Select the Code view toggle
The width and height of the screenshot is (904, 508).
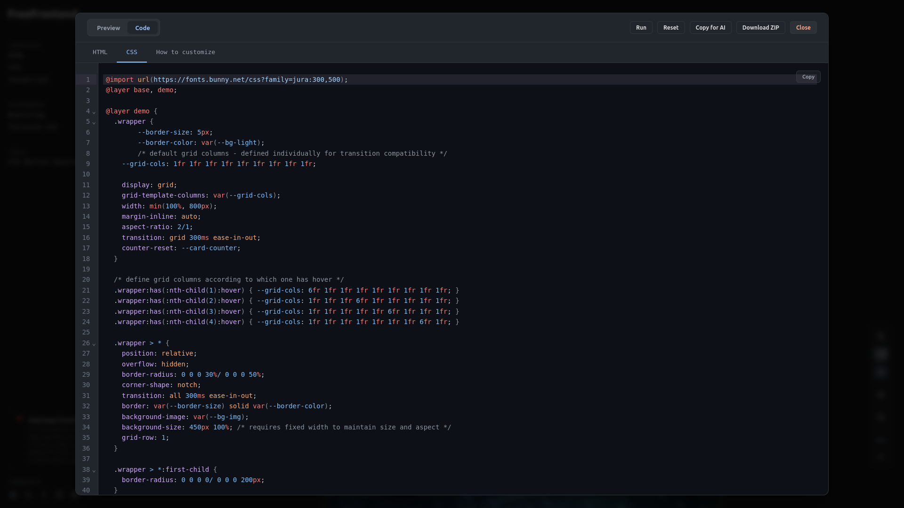click(x=142, y=28)
